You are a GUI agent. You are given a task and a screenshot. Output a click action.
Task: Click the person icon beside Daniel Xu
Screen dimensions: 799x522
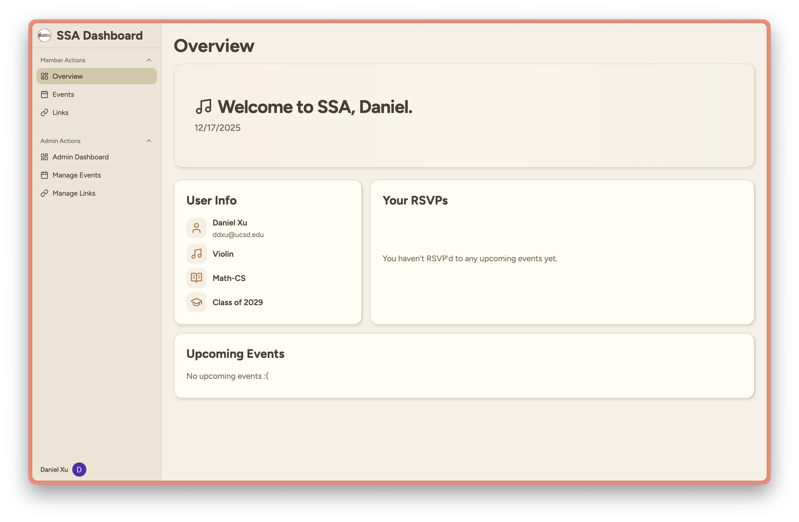196,228
